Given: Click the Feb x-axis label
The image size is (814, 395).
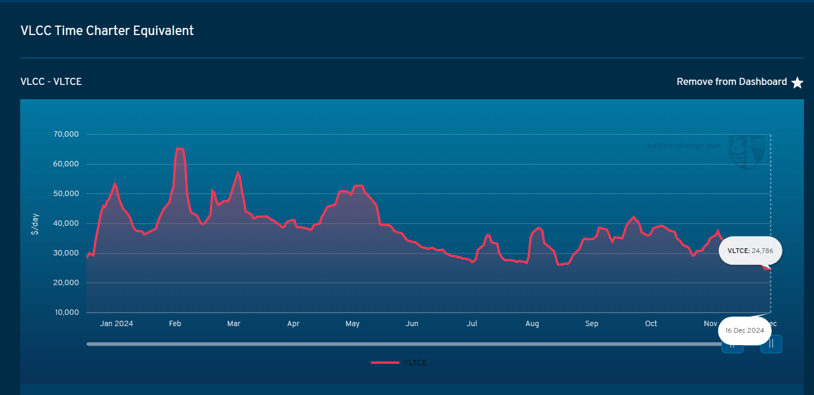Looking at the screenshot, I should coord(175,324).
